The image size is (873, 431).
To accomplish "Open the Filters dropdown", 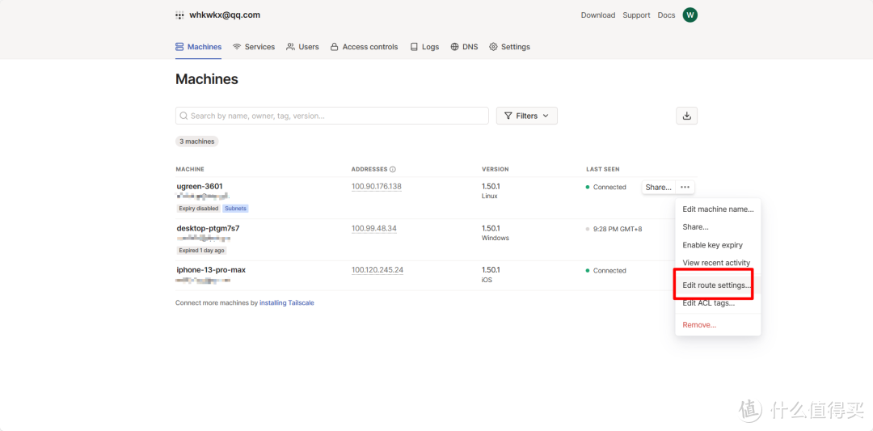I will pos(526,116).
